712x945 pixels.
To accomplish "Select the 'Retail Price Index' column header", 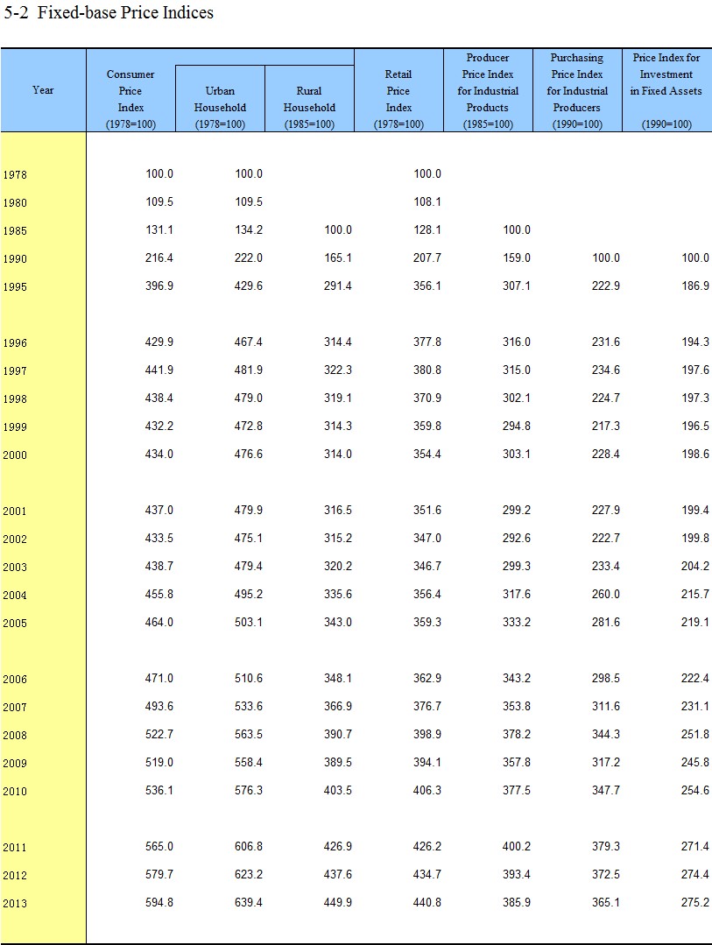I will (398, 90).
